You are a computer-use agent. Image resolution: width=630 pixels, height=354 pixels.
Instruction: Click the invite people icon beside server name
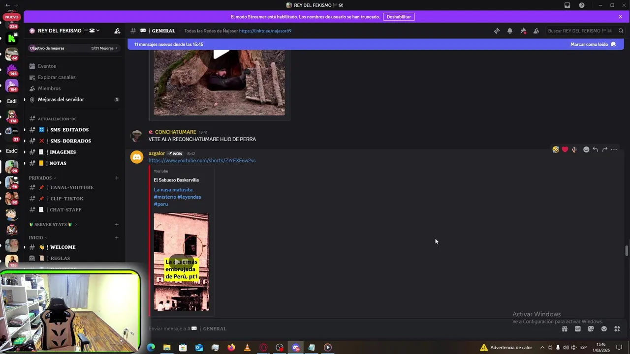(x=117, y=30)
